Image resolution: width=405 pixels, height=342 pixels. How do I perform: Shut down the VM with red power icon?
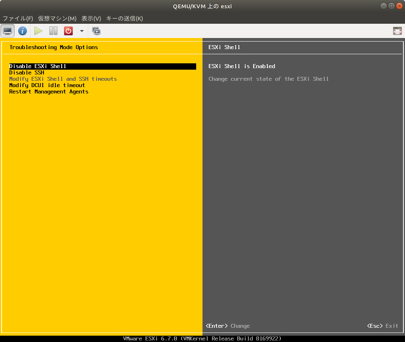[68, 31]
